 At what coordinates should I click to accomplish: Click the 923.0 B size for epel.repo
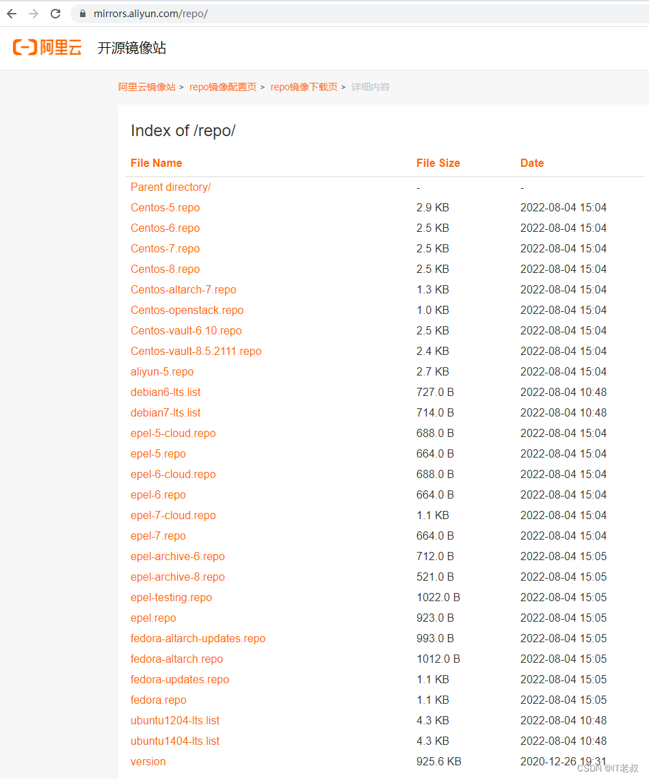coord(436,618)
